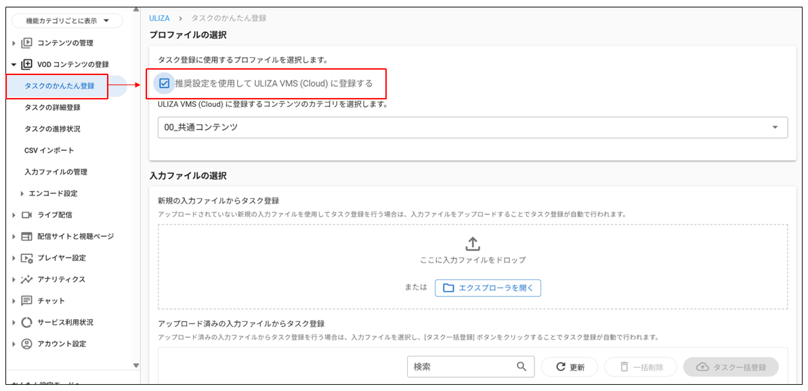Click the ライブ配信 camera icon

(26, 215)
